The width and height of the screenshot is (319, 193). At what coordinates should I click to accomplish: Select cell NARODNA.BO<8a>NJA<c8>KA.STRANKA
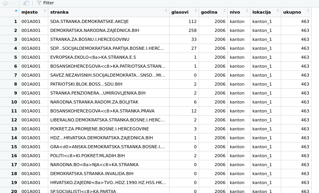click(109, 165)
